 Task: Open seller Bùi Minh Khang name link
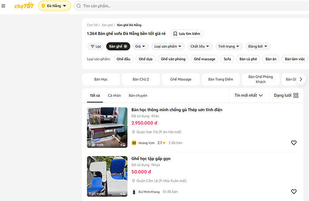click(x=149, y=192)
